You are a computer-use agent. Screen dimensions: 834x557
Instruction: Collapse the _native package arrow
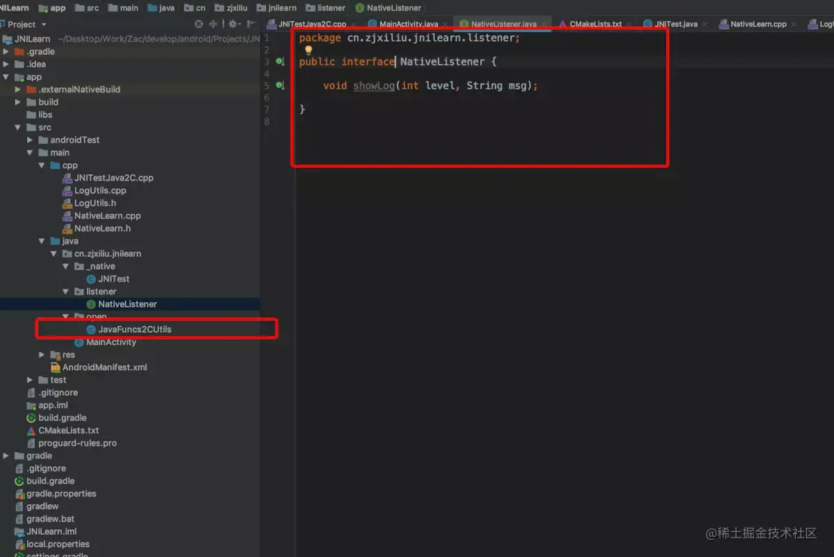66,266
